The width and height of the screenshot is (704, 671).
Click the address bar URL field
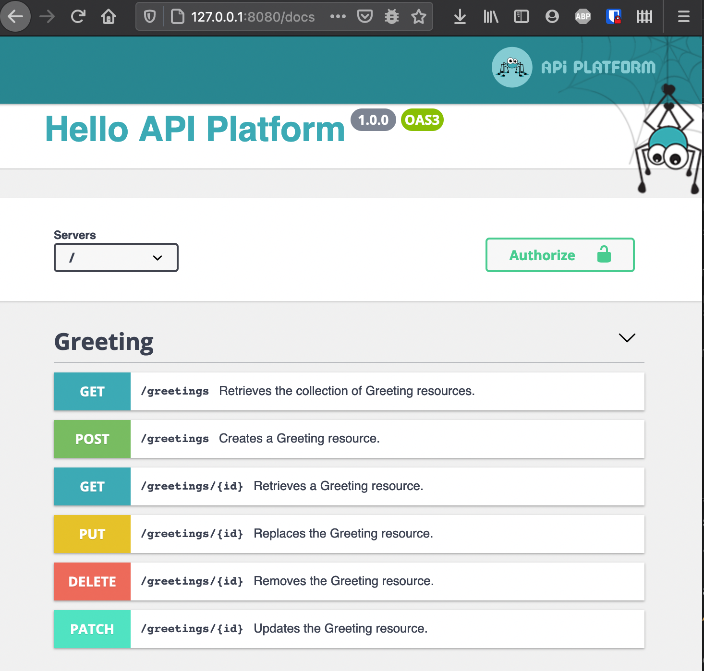(x=253, y=17)
